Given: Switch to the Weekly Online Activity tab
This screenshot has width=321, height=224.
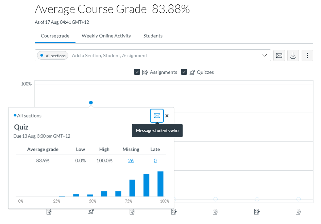Looking at the screenshot, I should point(106,36).
